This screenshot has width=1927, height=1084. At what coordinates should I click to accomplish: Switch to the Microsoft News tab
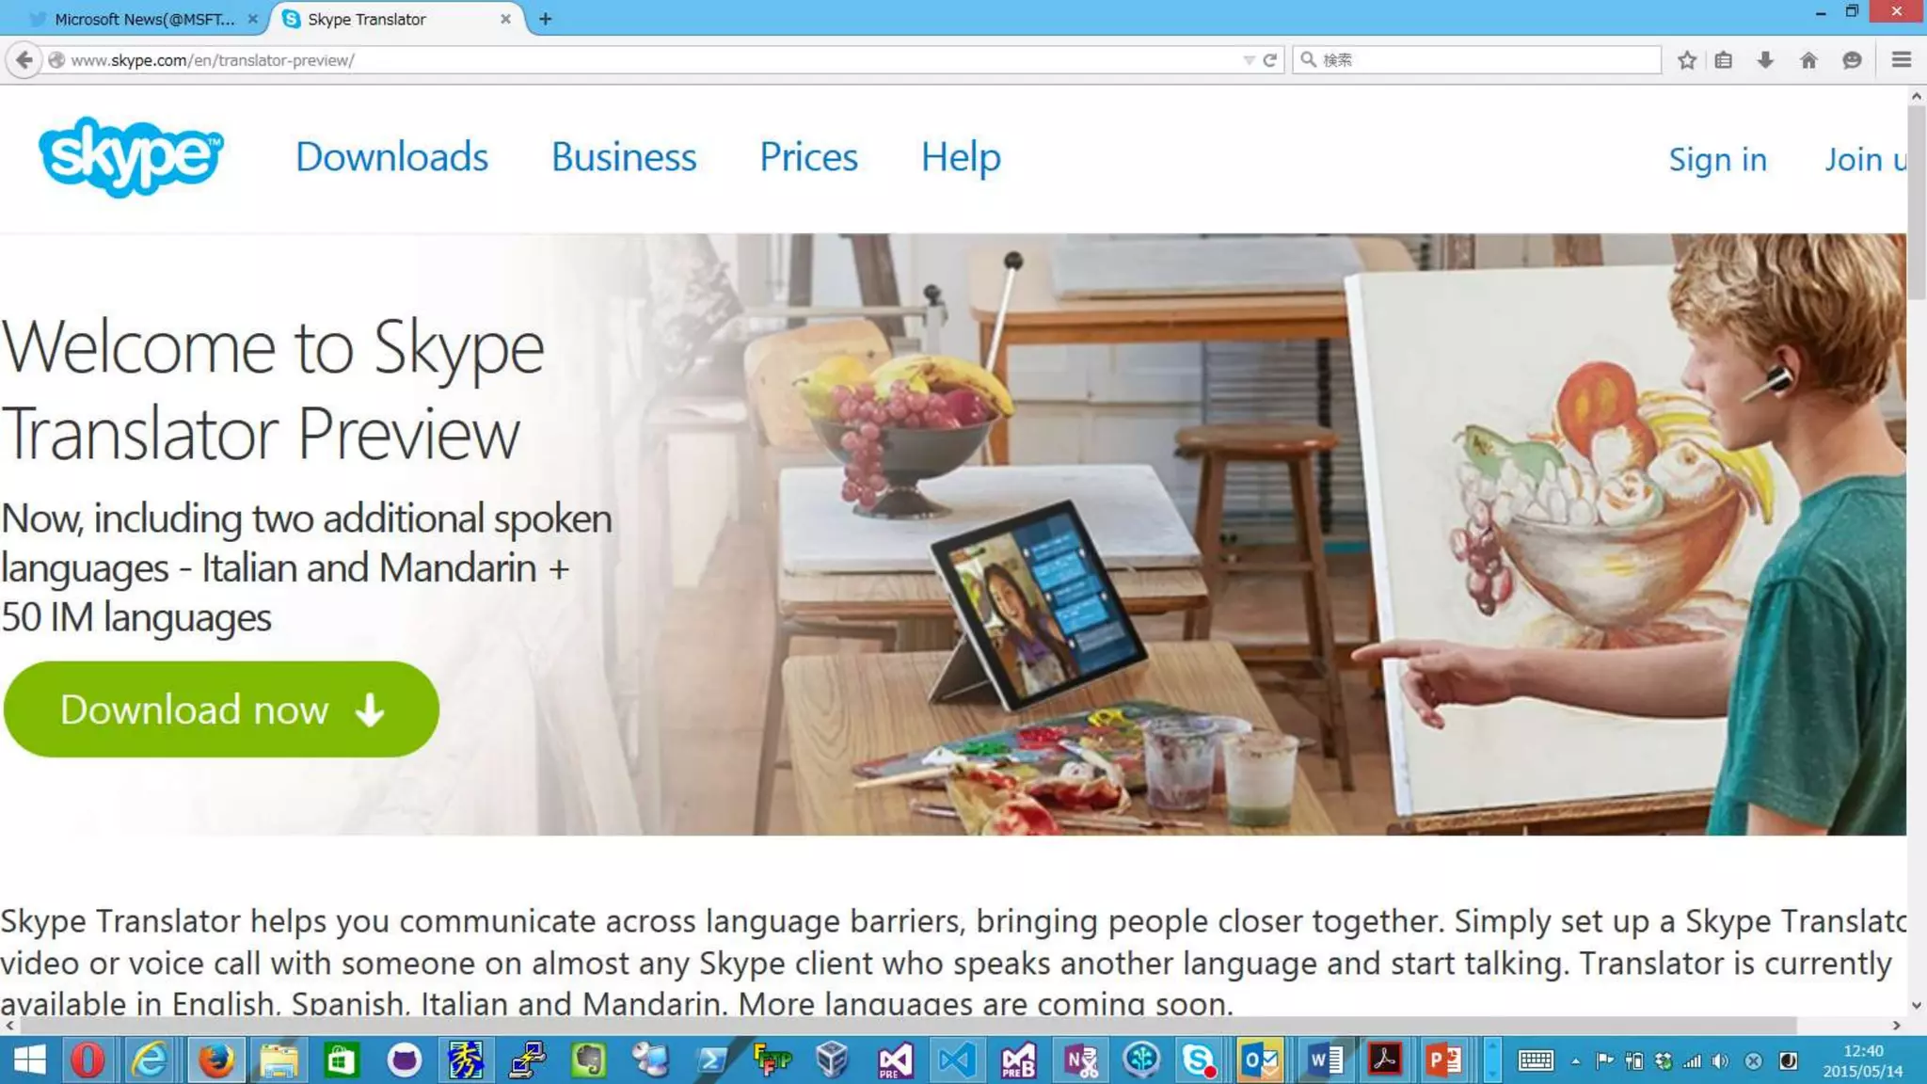click(x=143, y=19)
